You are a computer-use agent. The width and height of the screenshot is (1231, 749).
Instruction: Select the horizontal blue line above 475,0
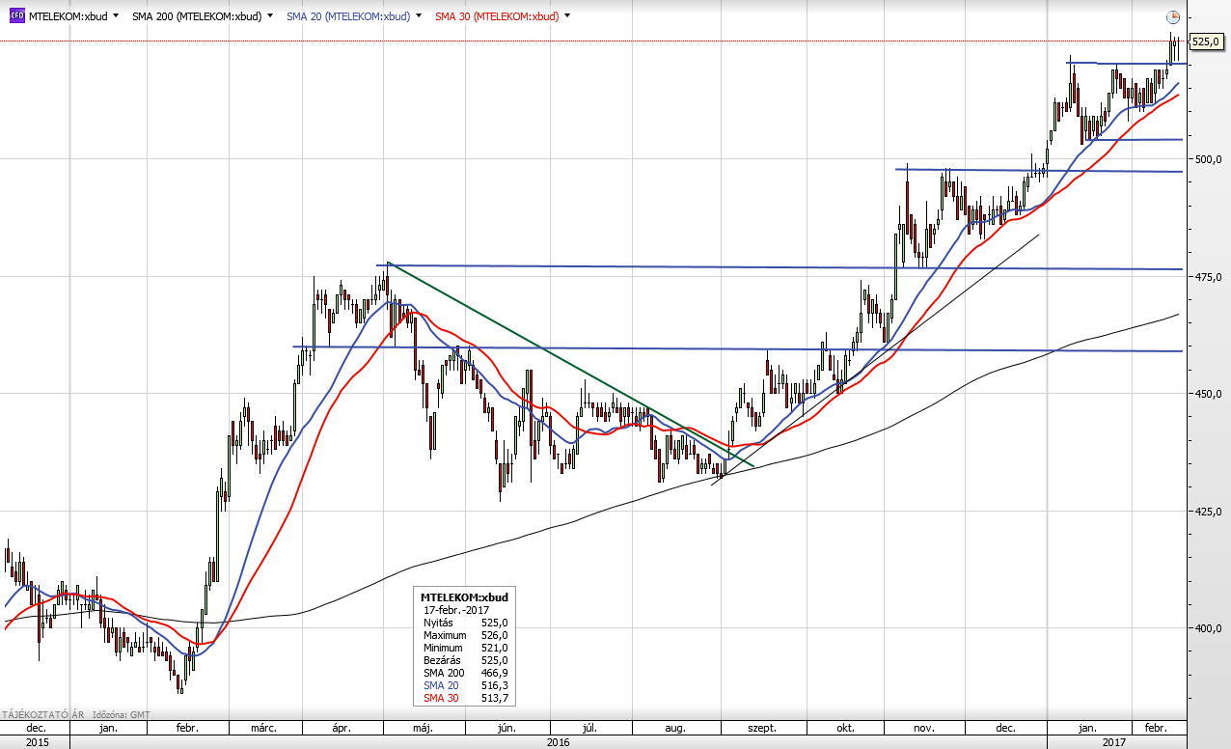pyautogui.click(x=779, y=267)
